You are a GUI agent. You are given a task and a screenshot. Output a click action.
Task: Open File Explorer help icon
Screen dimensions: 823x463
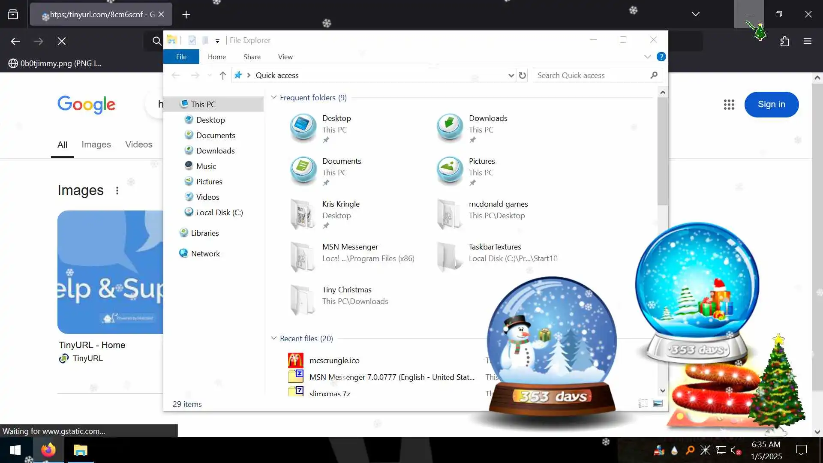(x=661, y=57)
